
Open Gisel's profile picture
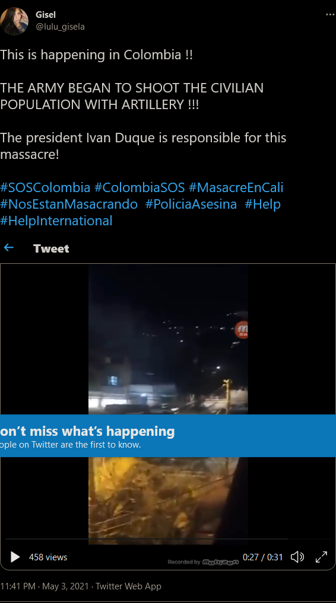pyautogui.click(x=14, y=21)
